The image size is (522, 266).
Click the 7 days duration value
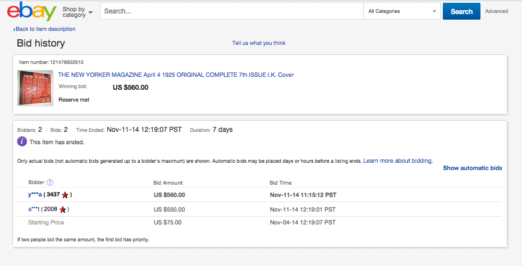[x=223, y=130]
